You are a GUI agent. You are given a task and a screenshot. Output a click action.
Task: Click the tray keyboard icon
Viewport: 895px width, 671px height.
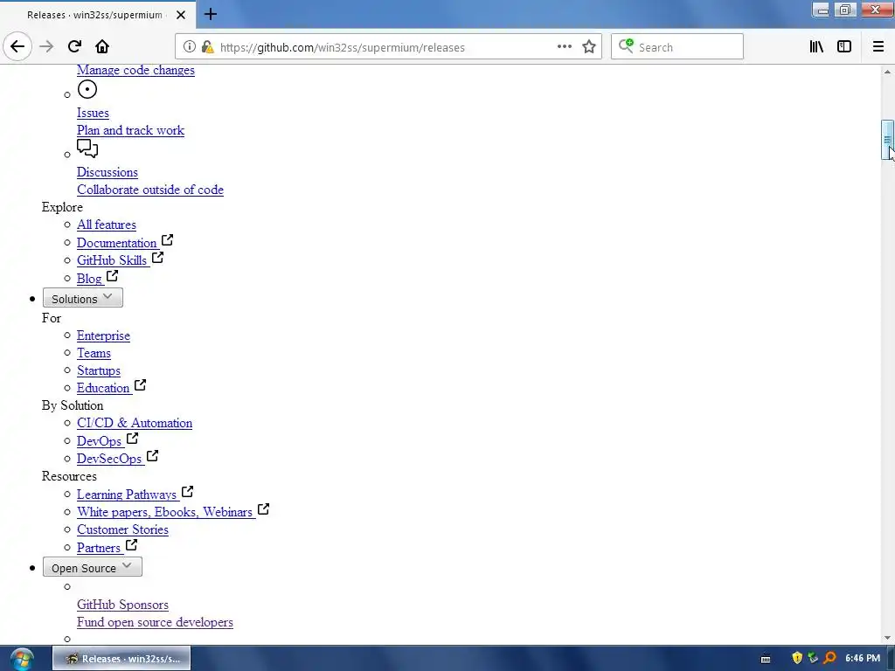tap(766, 659)
